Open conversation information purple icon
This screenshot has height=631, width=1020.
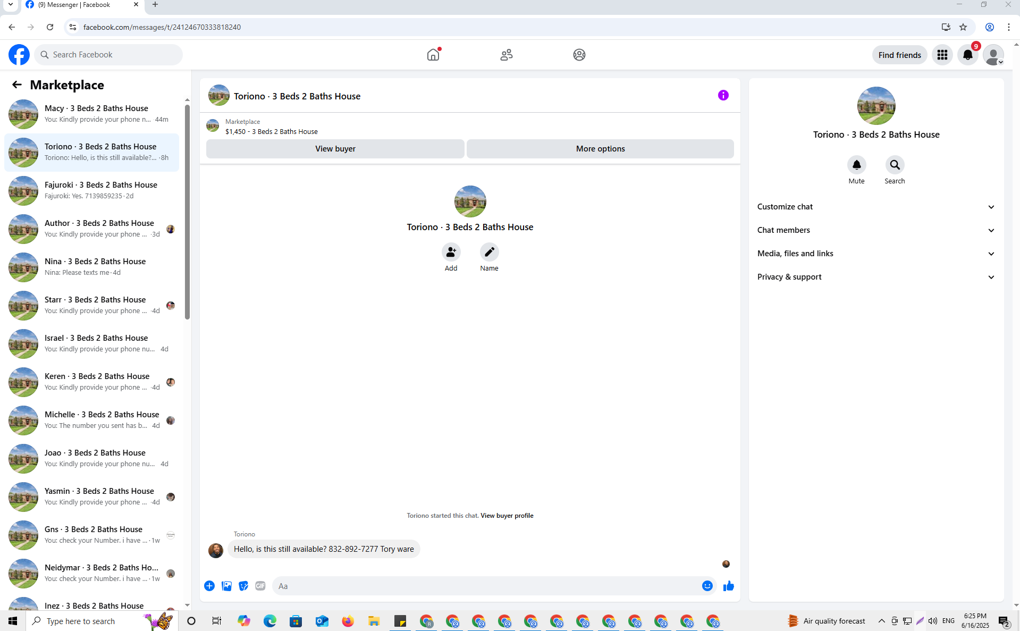tap(723, 95)
